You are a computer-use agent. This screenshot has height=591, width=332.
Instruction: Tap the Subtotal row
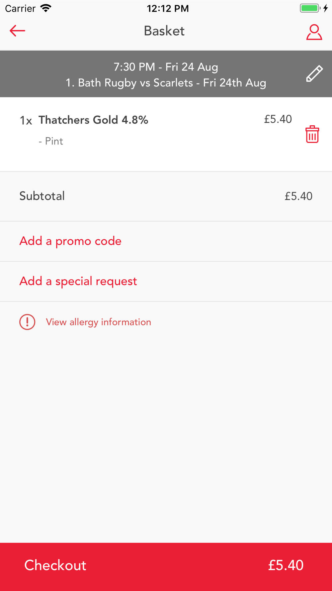click(x=166, y=196)
